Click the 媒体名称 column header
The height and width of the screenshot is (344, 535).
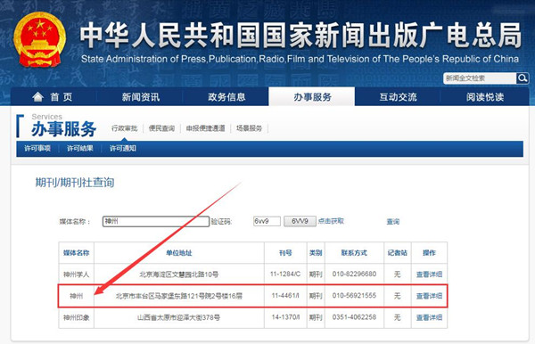click(x=77, y=253)
